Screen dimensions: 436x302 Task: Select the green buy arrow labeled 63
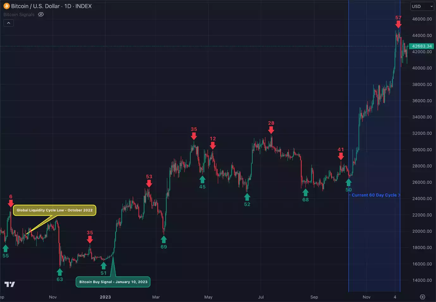click(x=59, y=272)
